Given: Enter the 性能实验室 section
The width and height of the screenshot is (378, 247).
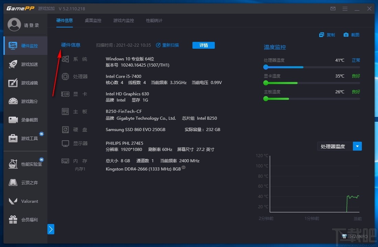Looking at the screenshot, I should point(25,164).
